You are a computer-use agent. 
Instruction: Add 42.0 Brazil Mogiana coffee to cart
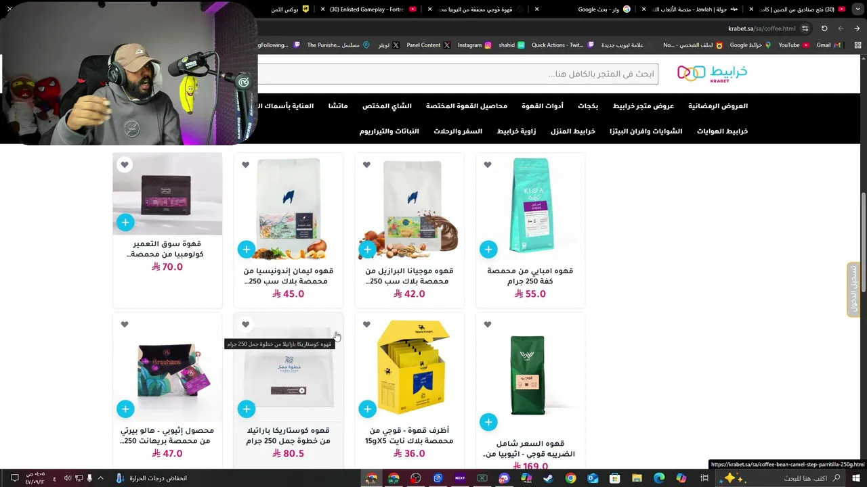pyautogui.click(x=367, y=250)
